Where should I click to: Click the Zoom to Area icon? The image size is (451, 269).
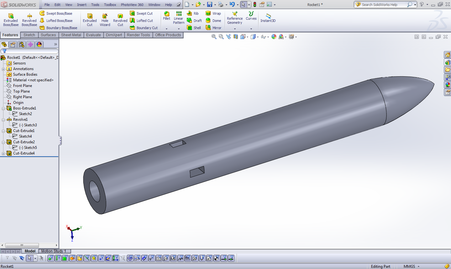[x=221, y=37]
